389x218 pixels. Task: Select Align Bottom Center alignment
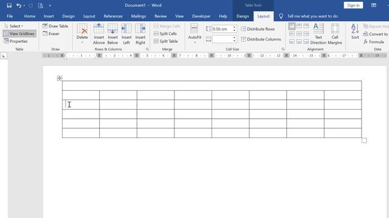(x=299, y=41)
